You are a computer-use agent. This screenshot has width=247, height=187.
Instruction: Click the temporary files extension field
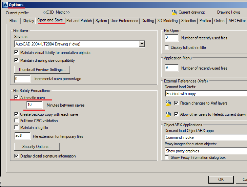tap(22, 136)
